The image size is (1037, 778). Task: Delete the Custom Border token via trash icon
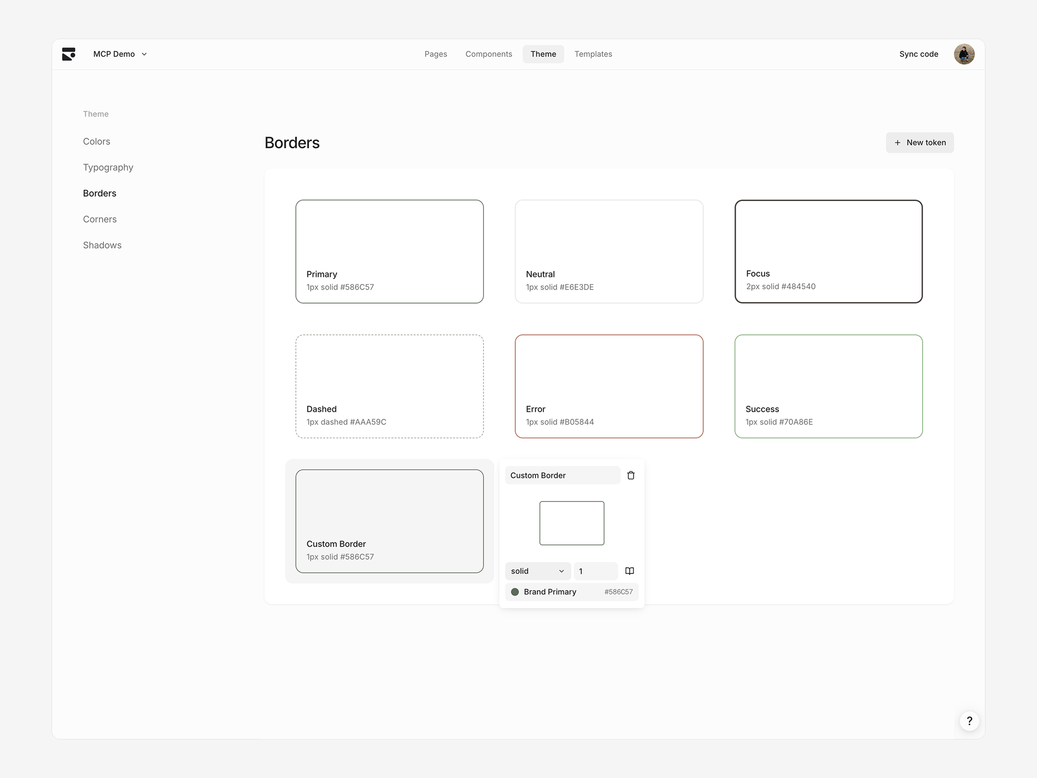click(x=630, y=475)
